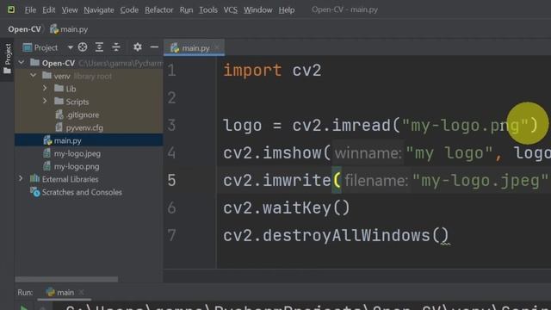Image resolution: width=551 pixels, height=310 pixels.
Task: Open the File menu
Action: click(30, 9)
